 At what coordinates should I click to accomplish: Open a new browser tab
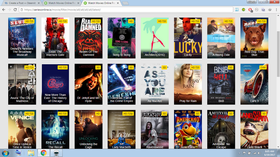click(x=126, y=3)
